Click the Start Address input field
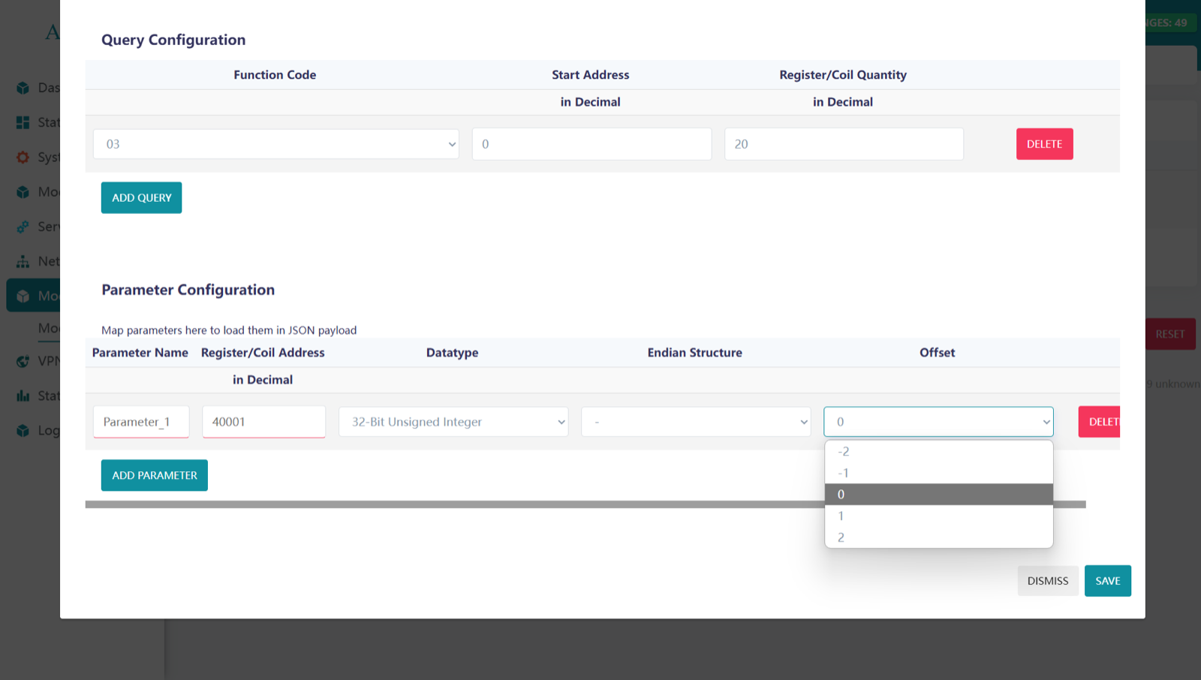Screen dimensions: 1201x680 591,144
